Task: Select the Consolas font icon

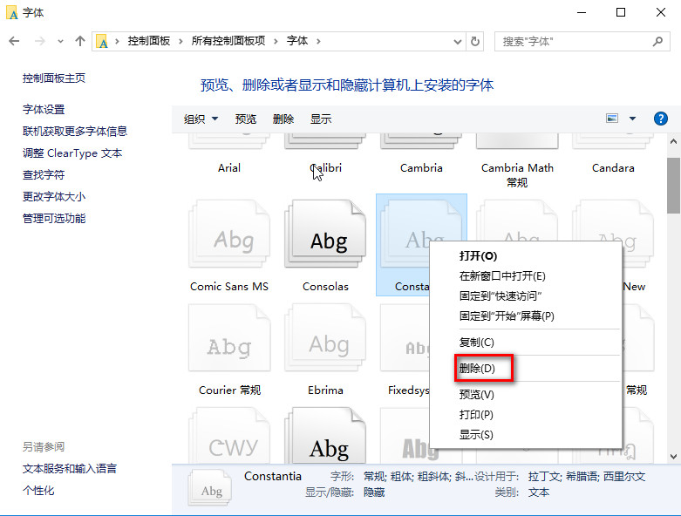Action: 325,239
